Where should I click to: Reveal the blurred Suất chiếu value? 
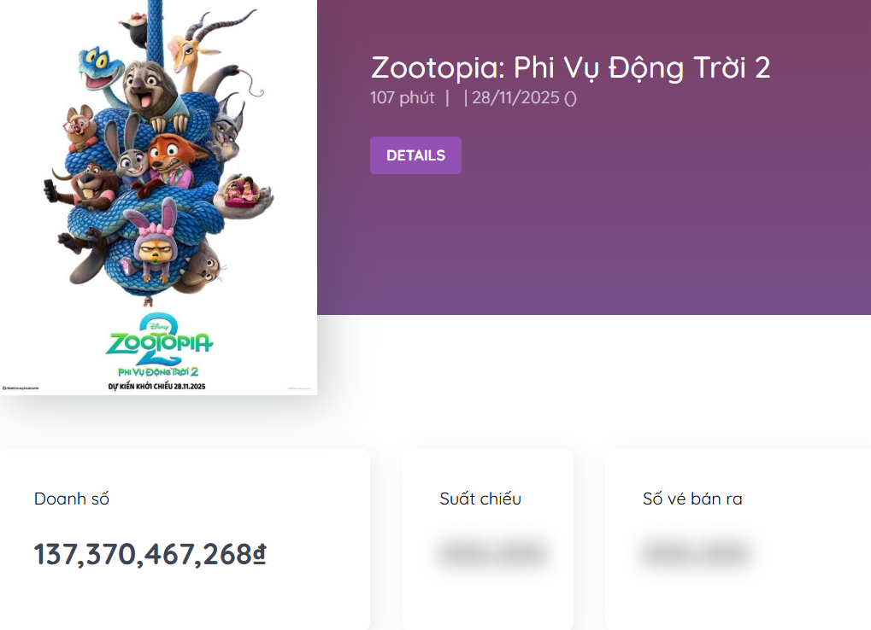click(492, 553)
